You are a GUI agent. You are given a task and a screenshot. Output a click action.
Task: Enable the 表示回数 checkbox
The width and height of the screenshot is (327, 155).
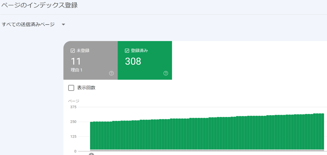[x=71, y=88]
